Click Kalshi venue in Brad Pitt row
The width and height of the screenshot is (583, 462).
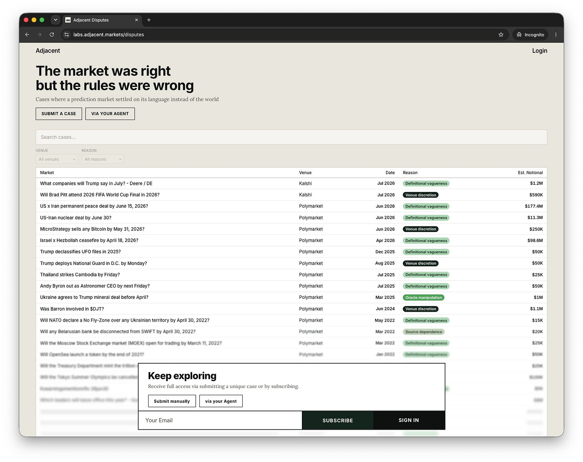pyautogui.click(x=306, y=195)
